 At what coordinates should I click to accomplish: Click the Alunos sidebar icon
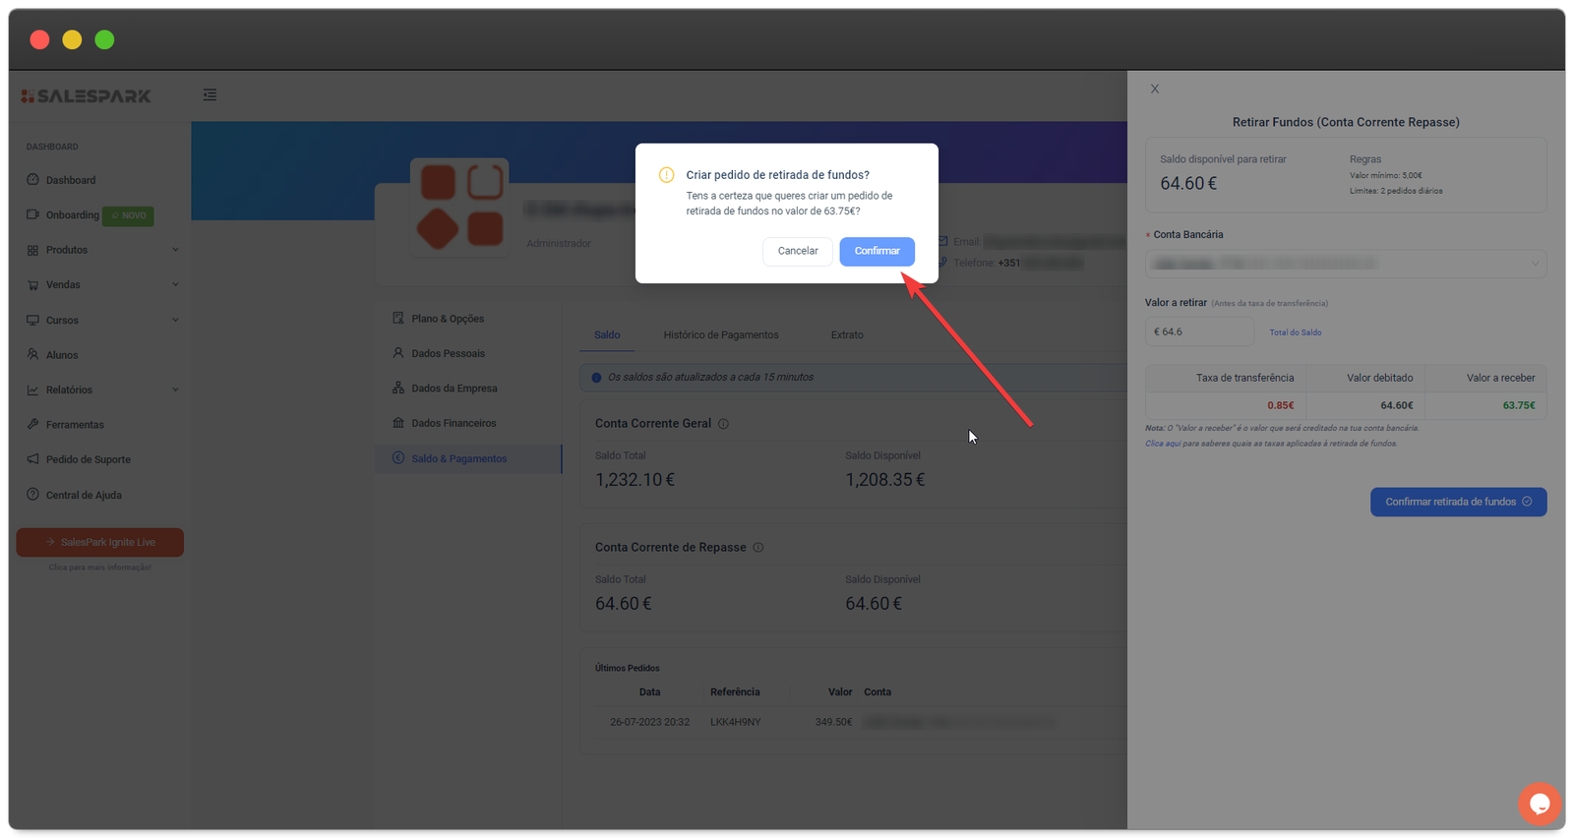pyautogui.click(x=32, y=355)
